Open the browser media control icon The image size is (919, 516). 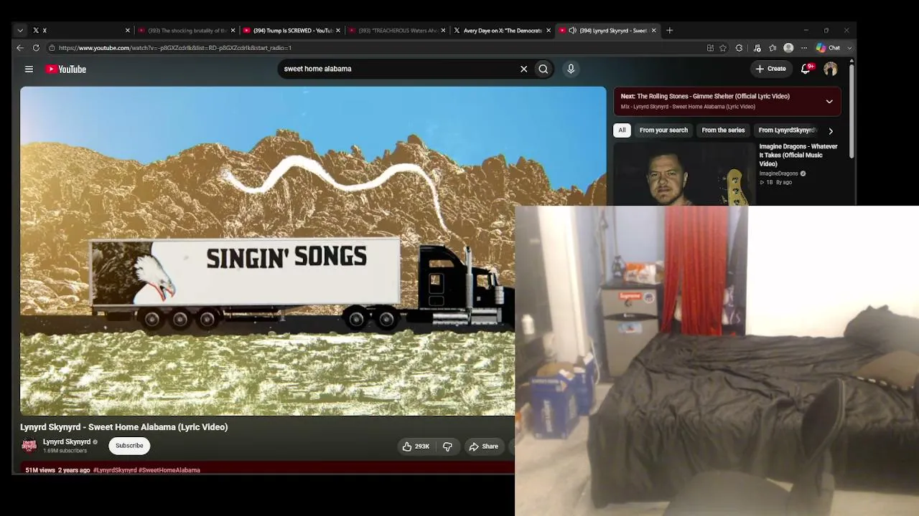coord(757,48)
